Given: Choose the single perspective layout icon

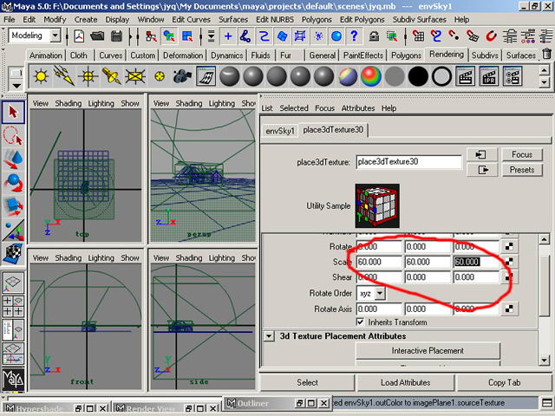Looking at the screenshot, I should [x=13, y=283].
